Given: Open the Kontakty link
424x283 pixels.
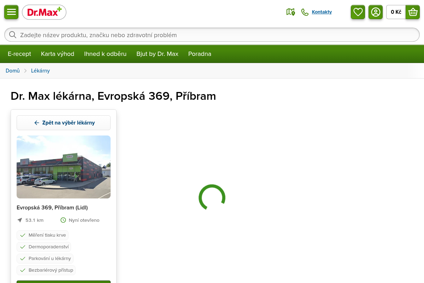Looking at the screenshot, I should click(322, 12).
